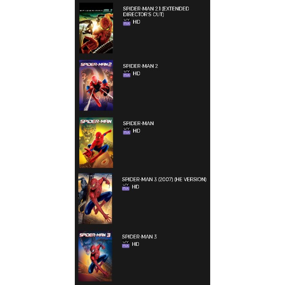Click the Spider-Man 3 title at bottom
The image size is (285, 285).
pyautogui.click(x=139, y=236)
